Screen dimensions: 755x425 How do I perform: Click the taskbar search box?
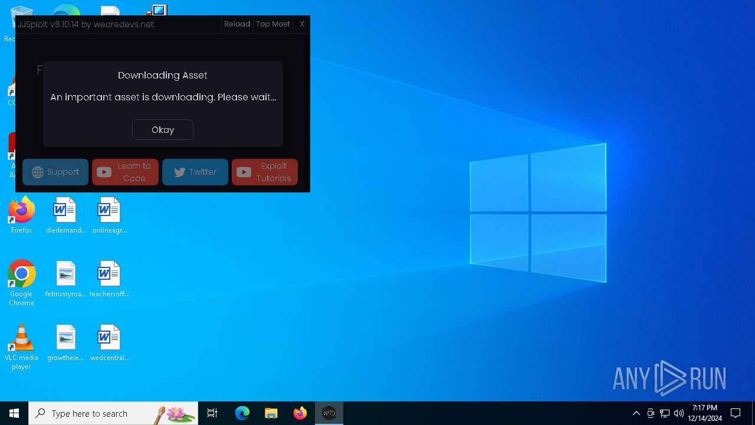coord(113,413)
